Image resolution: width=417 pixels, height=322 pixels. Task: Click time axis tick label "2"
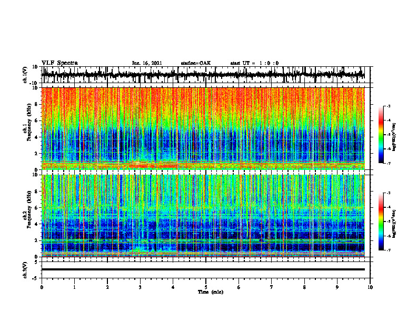[x=107, y=287]
